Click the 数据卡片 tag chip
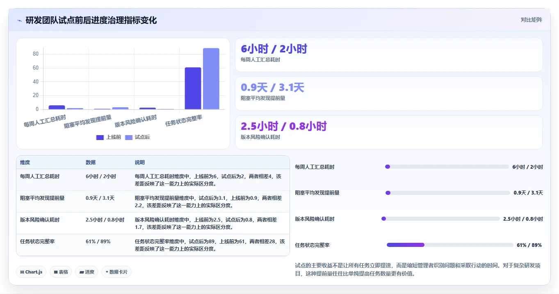559x294 pixels. [x=116, y=272]
